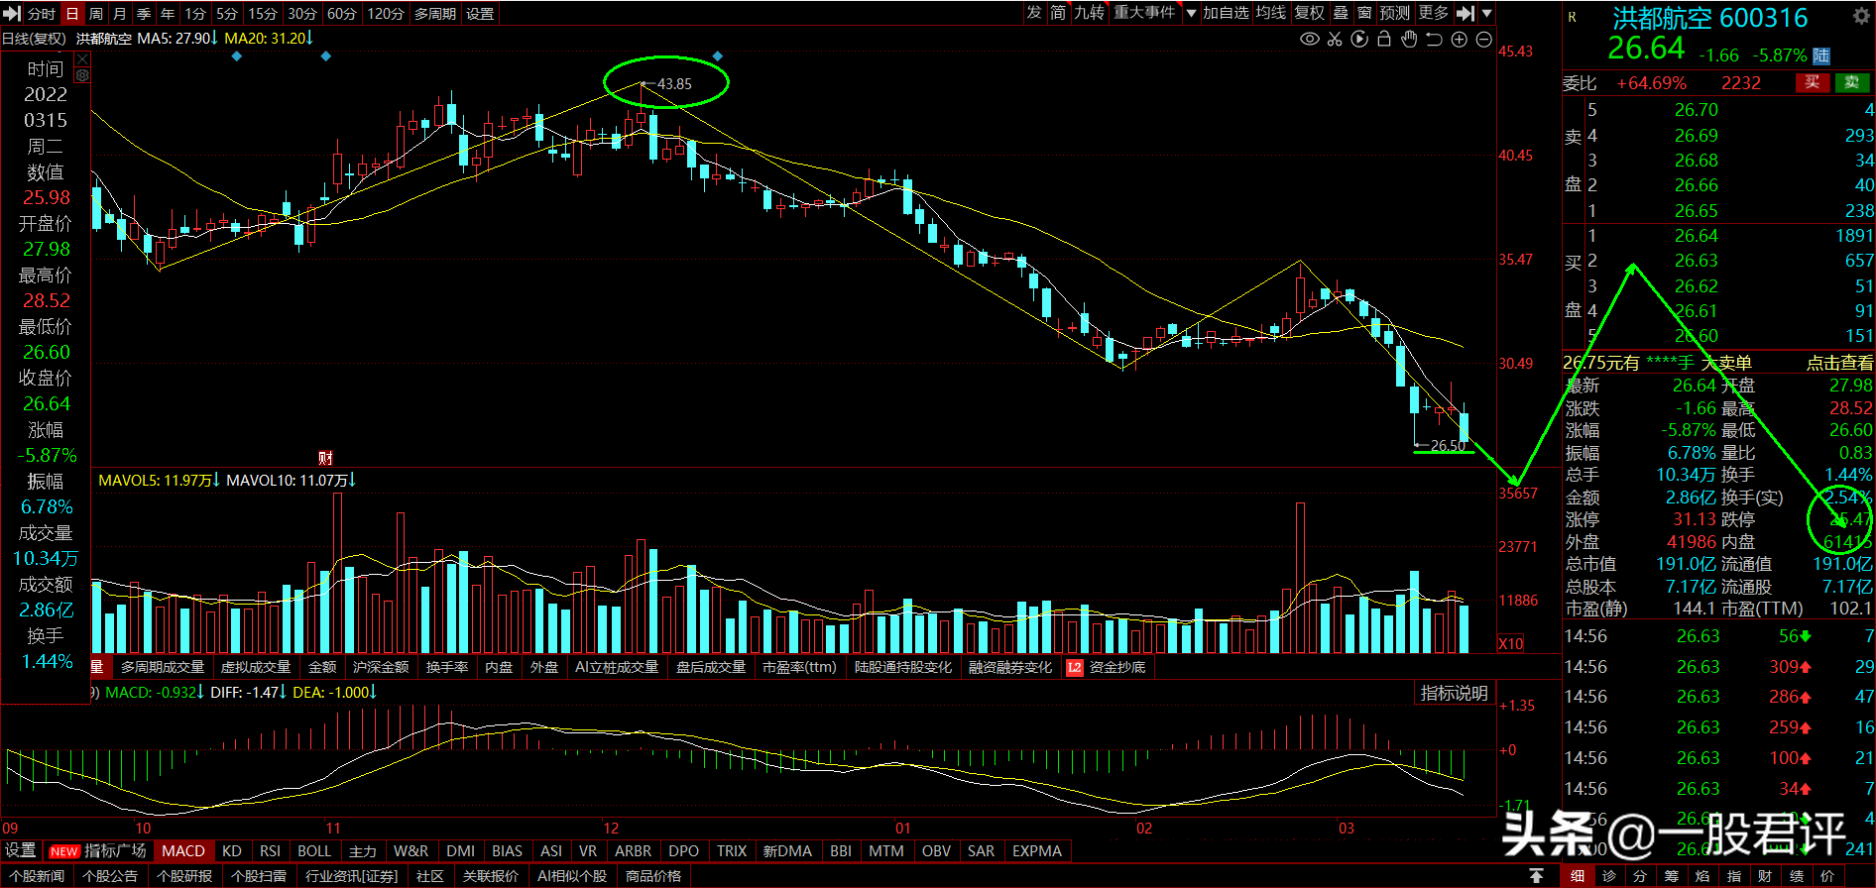Click the replay playback icon above chart
The height and width of the screenshot is (888, 1876).
click(x=1359, y=39)
